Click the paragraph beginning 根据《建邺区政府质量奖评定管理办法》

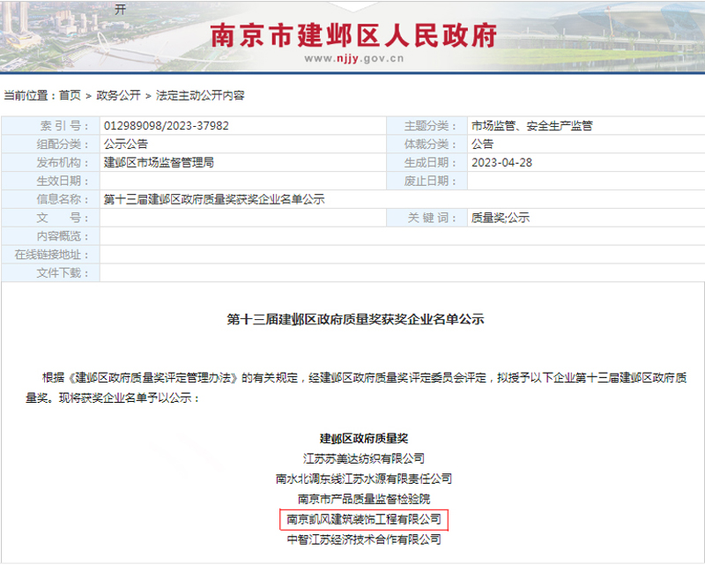coord(356,388)
